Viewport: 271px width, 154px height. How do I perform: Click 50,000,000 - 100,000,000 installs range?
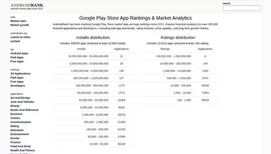(x=93, y=93)
